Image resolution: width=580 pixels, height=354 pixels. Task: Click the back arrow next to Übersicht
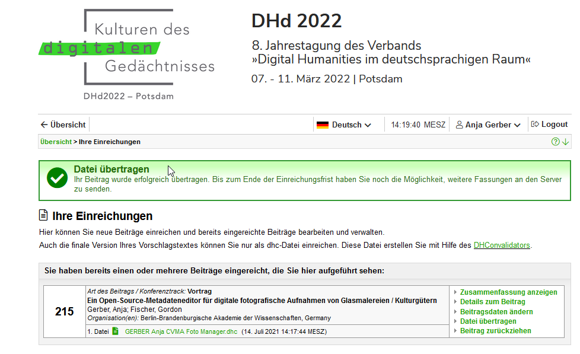click(x=44, y=125)
